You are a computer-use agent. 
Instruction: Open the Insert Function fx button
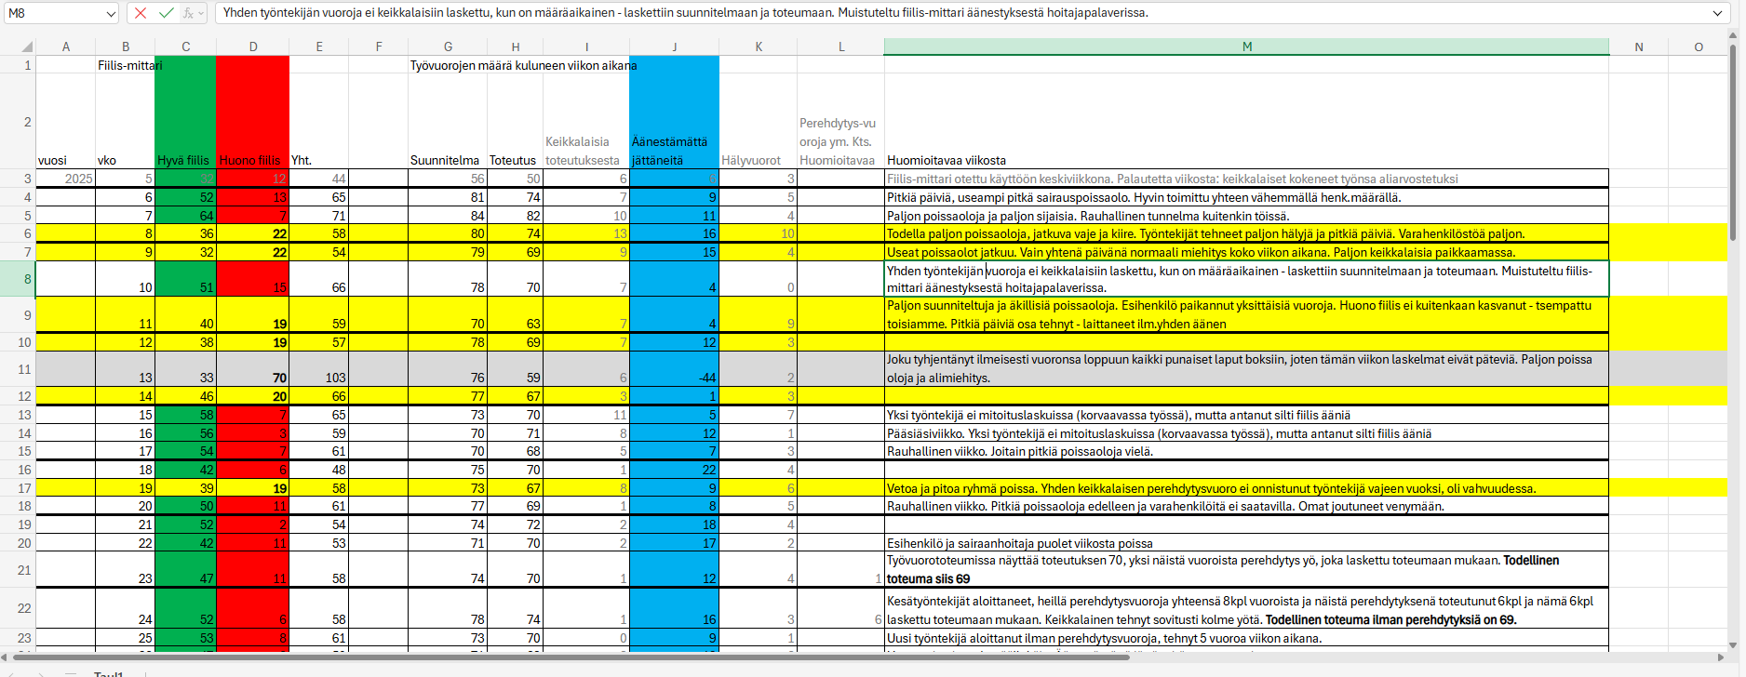pyautogui.click(x=188, y=13)
